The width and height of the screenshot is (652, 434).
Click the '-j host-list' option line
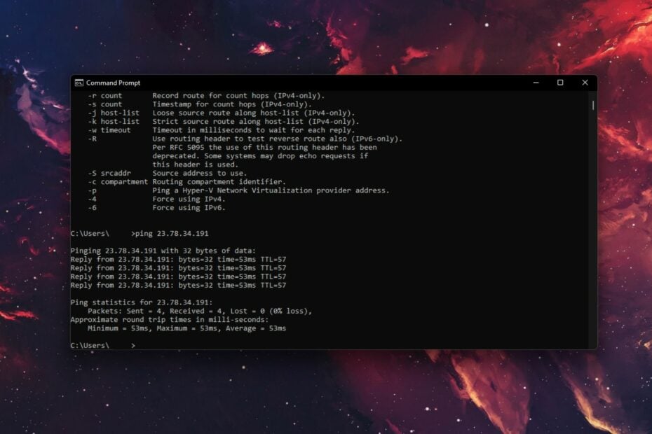(x=221, y=113)
